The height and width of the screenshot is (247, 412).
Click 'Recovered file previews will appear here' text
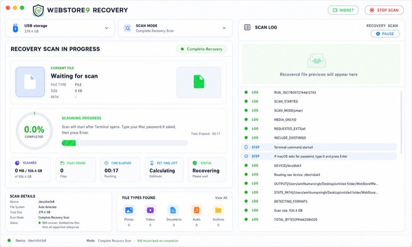[319, 75]
